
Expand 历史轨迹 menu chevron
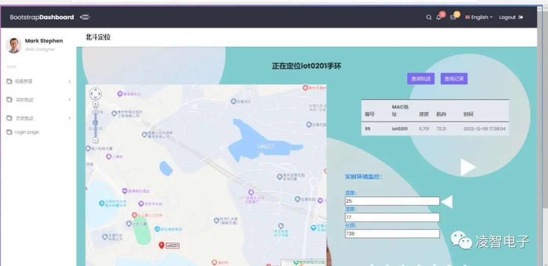(70, 118)
